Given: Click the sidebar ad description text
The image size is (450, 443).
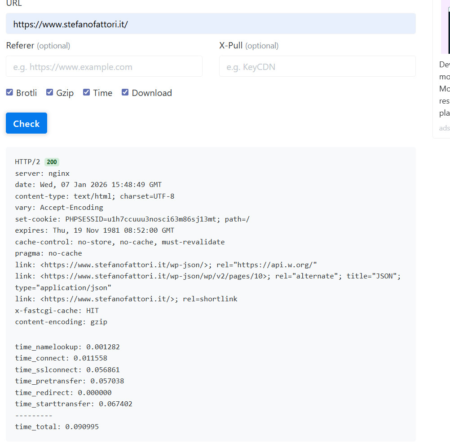Looking at the screenshot, I should (x=444, y=89).
